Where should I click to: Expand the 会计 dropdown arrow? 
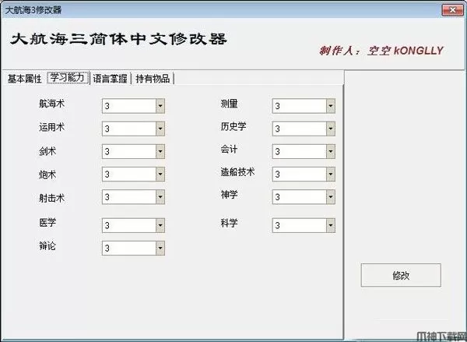[x=331, y=152]
